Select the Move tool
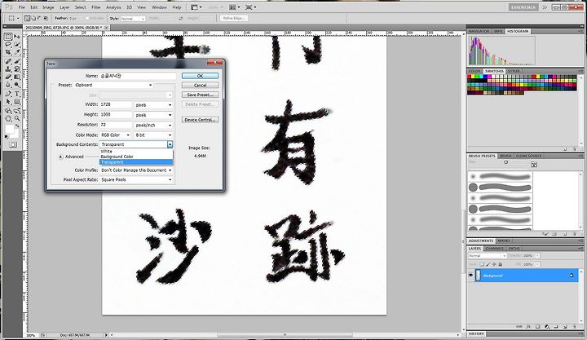 pyautogui.click(x=17, y=37)
